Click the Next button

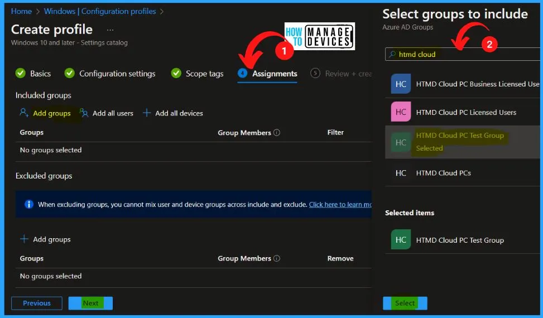pyautogui.click(x=90, y=303)
